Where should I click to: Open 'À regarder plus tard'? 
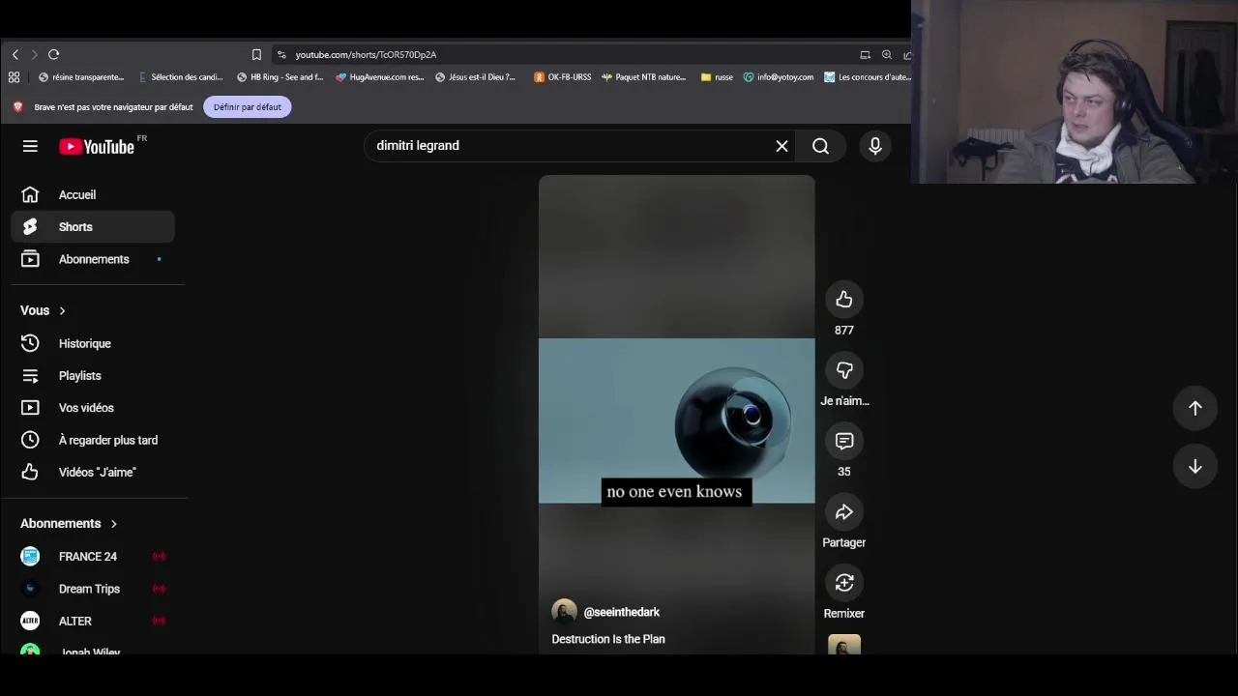[x=93, y=440]
